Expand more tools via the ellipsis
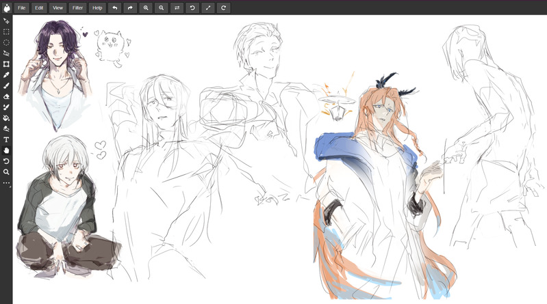 [x=6, y=183]
